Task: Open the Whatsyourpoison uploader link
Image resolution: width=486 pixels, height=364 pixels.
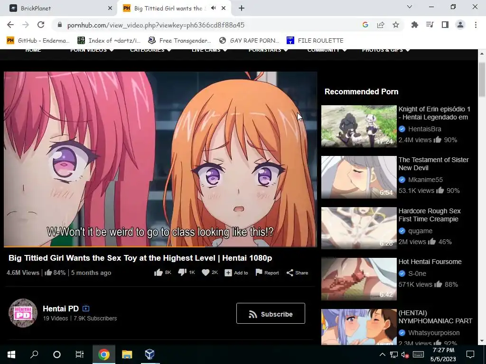Action: tap(434, 333)
